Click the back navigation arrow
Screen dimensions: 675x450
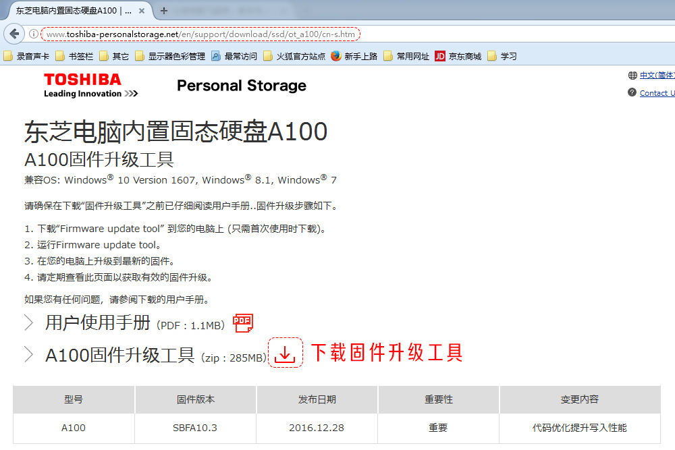pos(14,32)
